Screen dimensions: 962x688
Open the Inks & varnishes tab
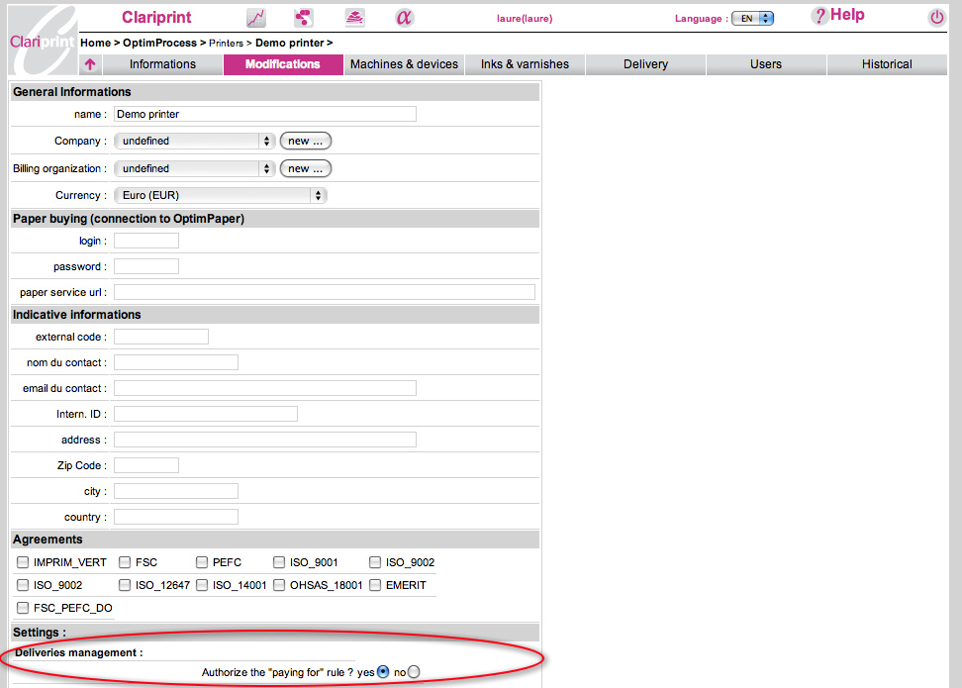525,64
